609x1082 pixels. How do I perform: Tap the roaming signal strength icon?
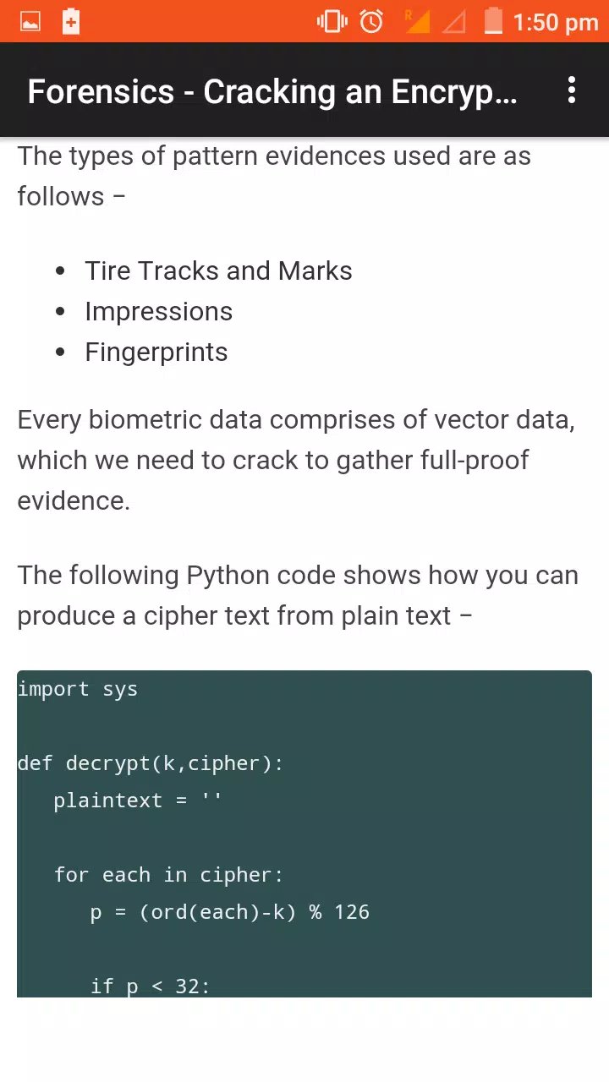click(x=417, y=22)
